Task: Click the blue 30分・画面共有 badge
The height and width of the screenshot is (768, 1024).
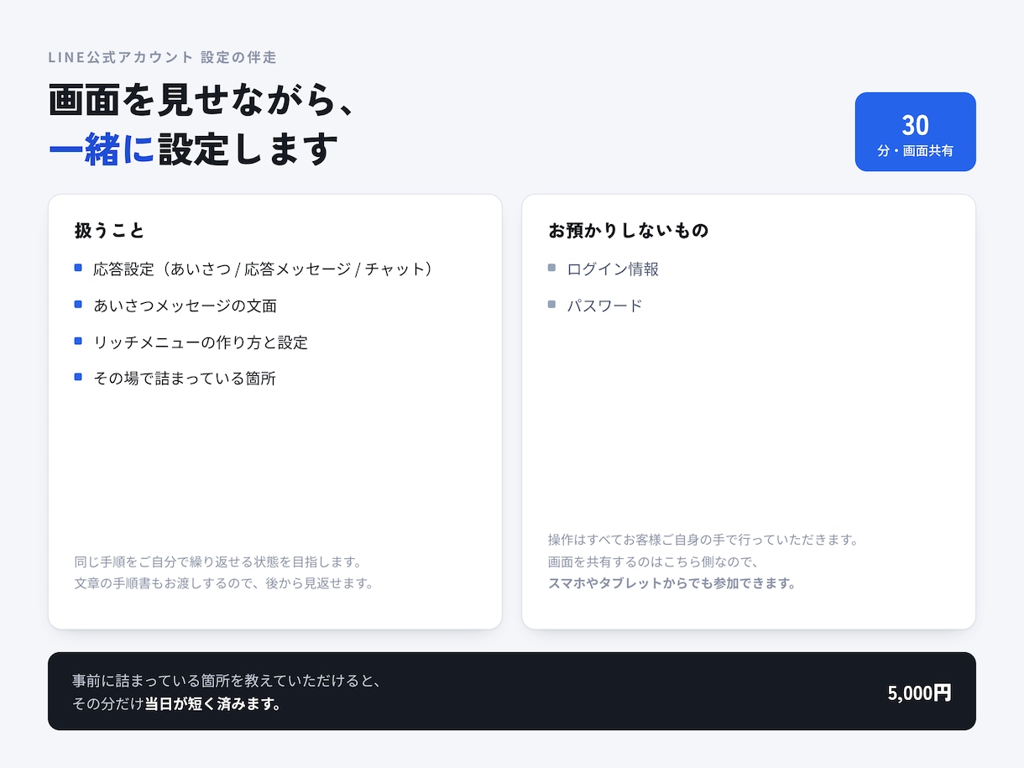Action: (x=915, y=132)
